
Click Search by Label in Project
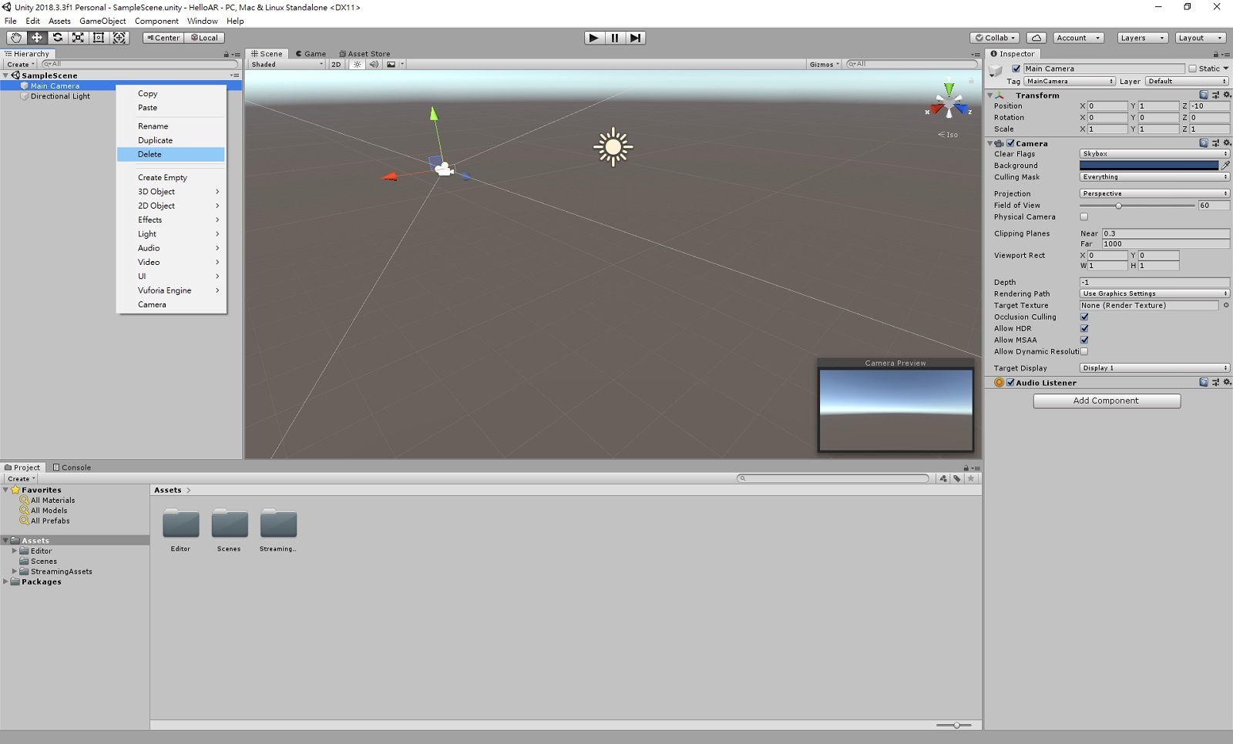(x=957, y=478)
